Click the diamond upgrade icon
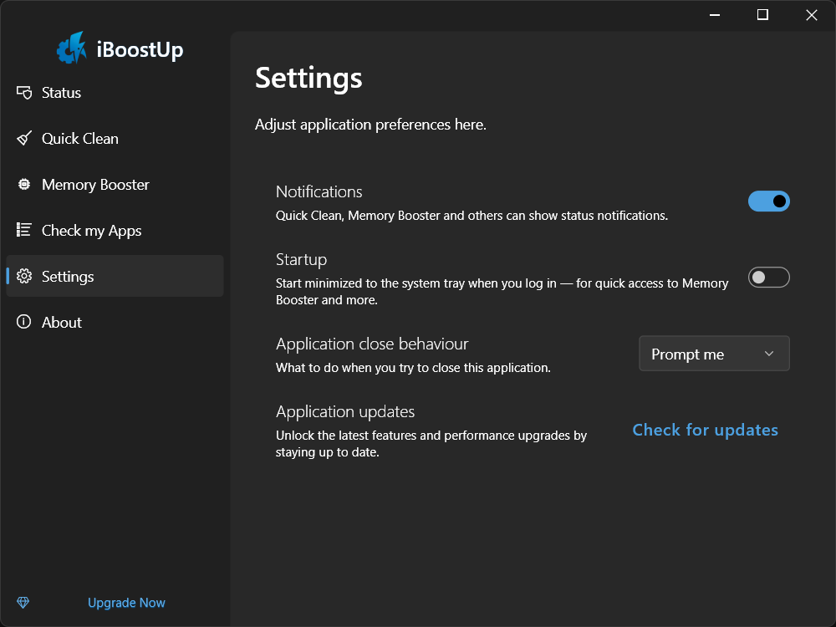Screen dimensions: 836x627 pos(23,603)
